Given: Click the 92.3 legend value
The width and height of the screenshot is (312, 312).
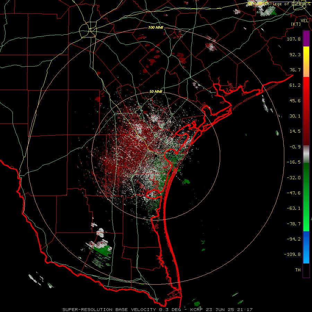Looking at the screenshot, I should (295, 54).
